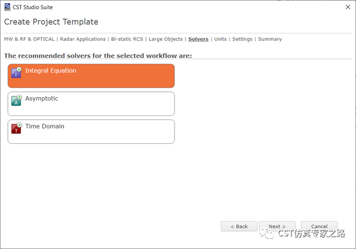Click the Integral Equation solver icon
Image resolution: width=356 pixels, height=249 pixels.
click(x=16, y=73)
